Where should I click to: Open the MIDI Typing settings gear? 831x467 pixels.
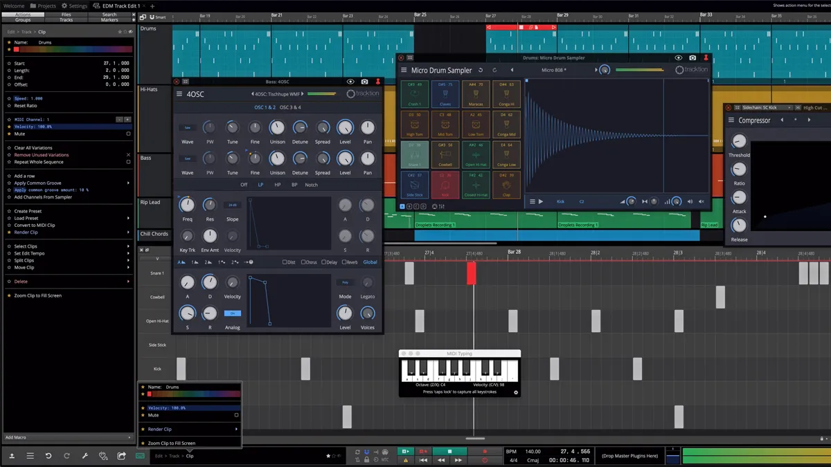516,392
